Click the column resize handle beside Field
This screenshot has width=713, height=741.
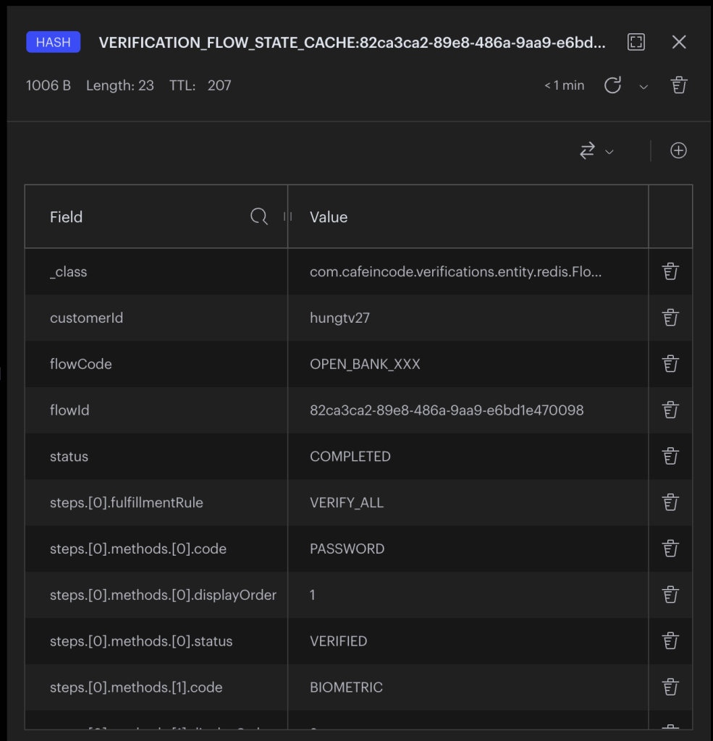pyautogui.click(x=287, y=216)
